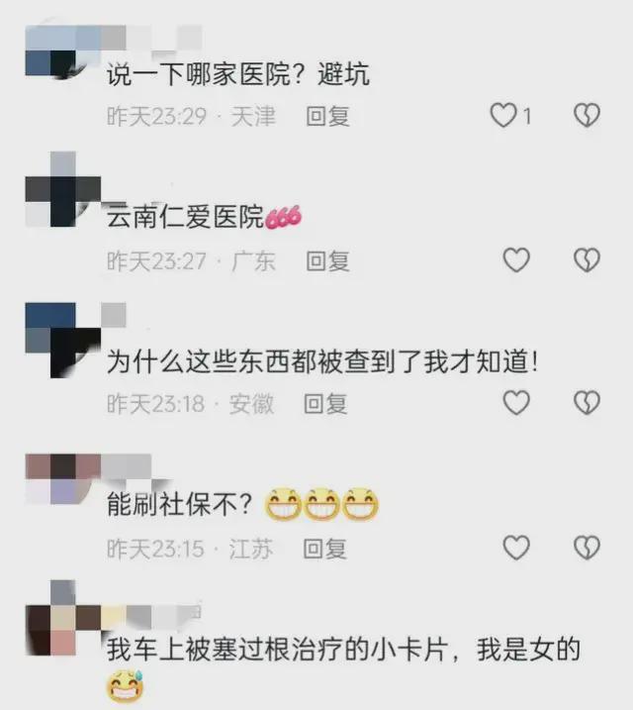
Task: Dislike the 江苏 comment about 社保
Action: [x=587, y=548]
